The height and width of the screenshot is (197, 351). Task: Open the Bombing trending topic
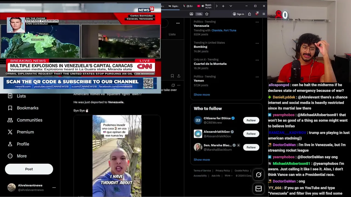click(x=200, y=47)
